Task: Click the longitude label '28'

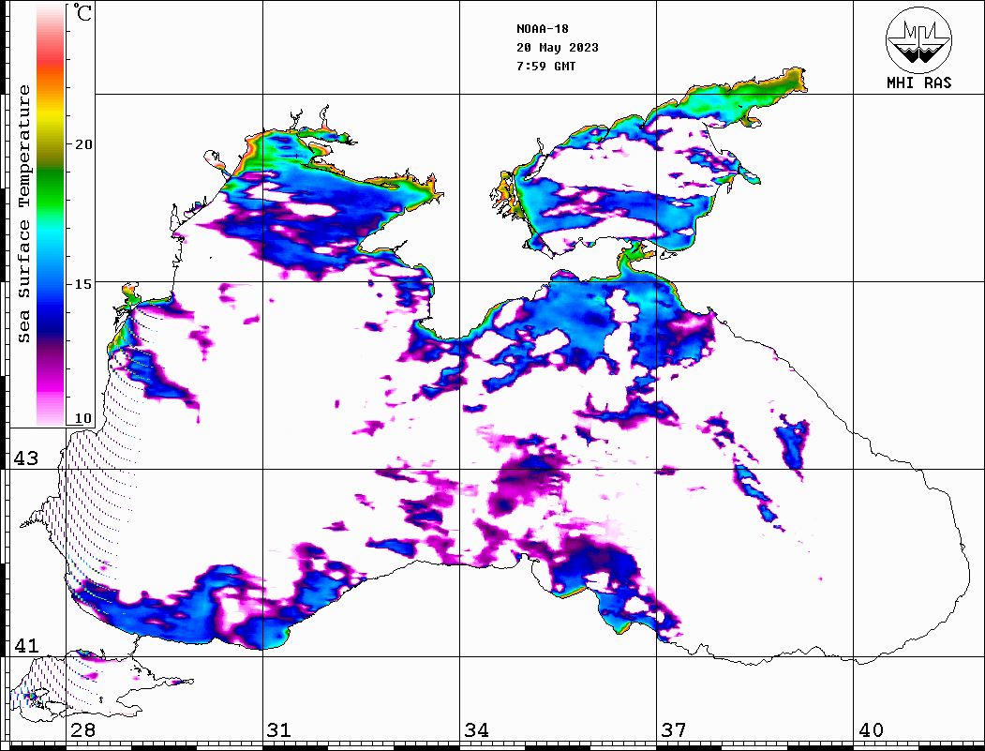Action: point(82,730)
